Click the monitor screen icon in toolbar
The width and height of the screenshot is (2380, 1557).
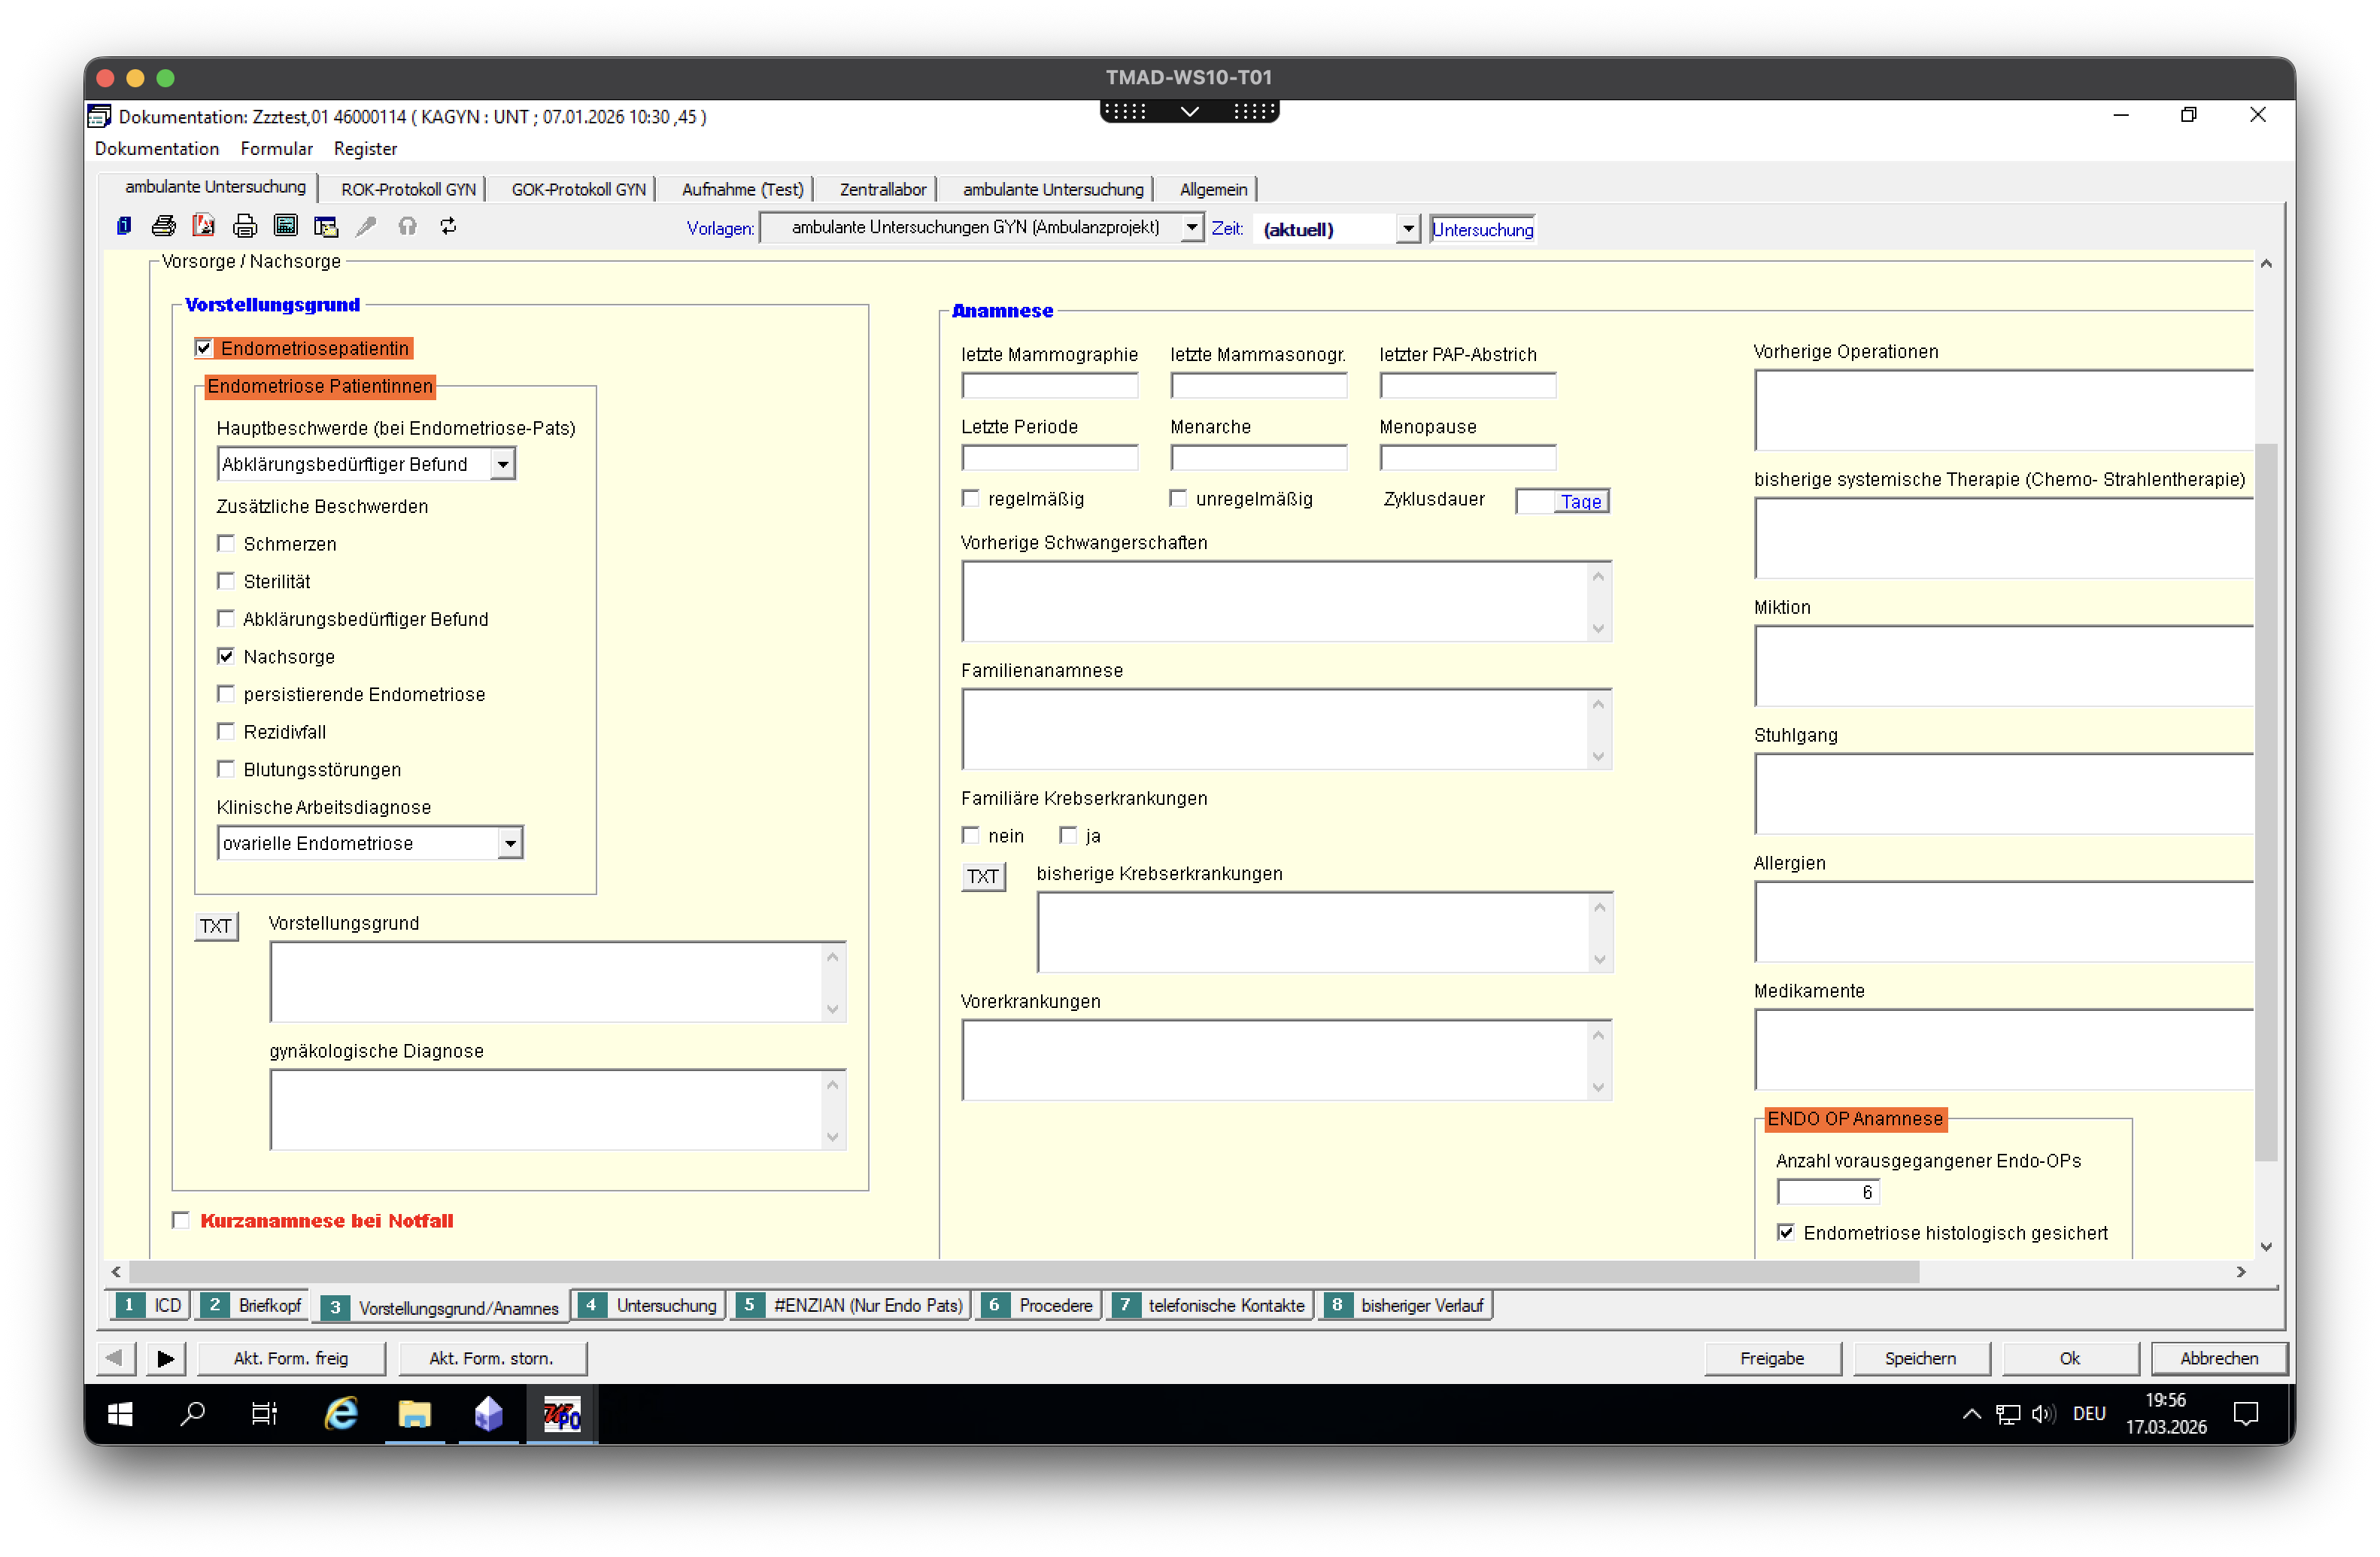[x=286, y=227]
